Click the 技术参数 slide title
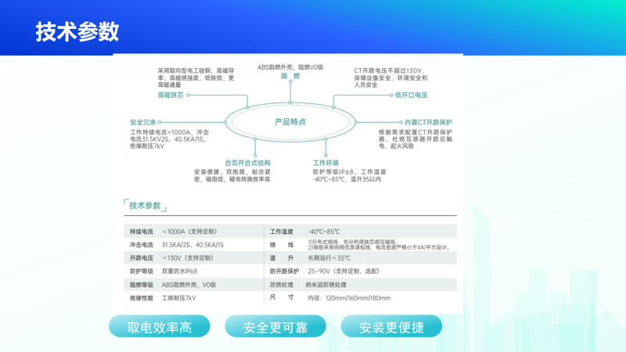The width and height of the screenshot is (626, 352). (77, 31)
